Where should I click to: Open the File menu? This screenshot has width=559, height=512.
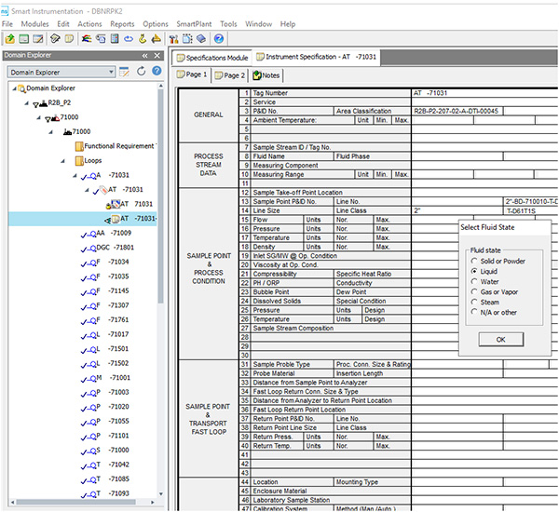(7, 24)
